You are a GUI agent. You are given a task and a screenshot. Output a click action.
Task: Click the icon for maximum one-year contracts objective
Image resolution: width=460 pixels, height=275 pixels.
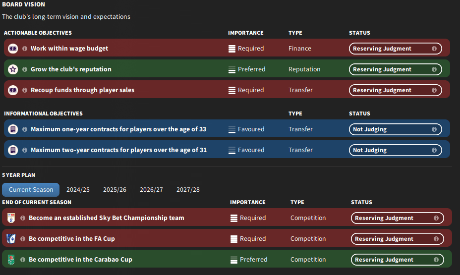pyautogui.click(x=13, y=129)
